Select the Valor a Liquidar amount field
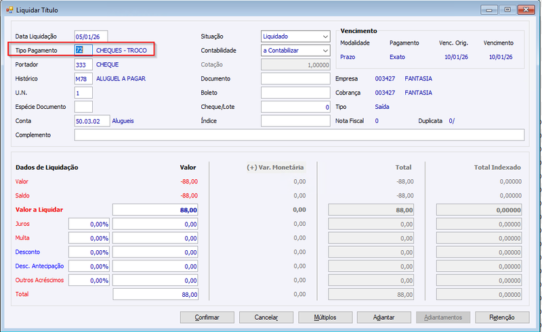This screenshot has width=542, height=332. 155,210
